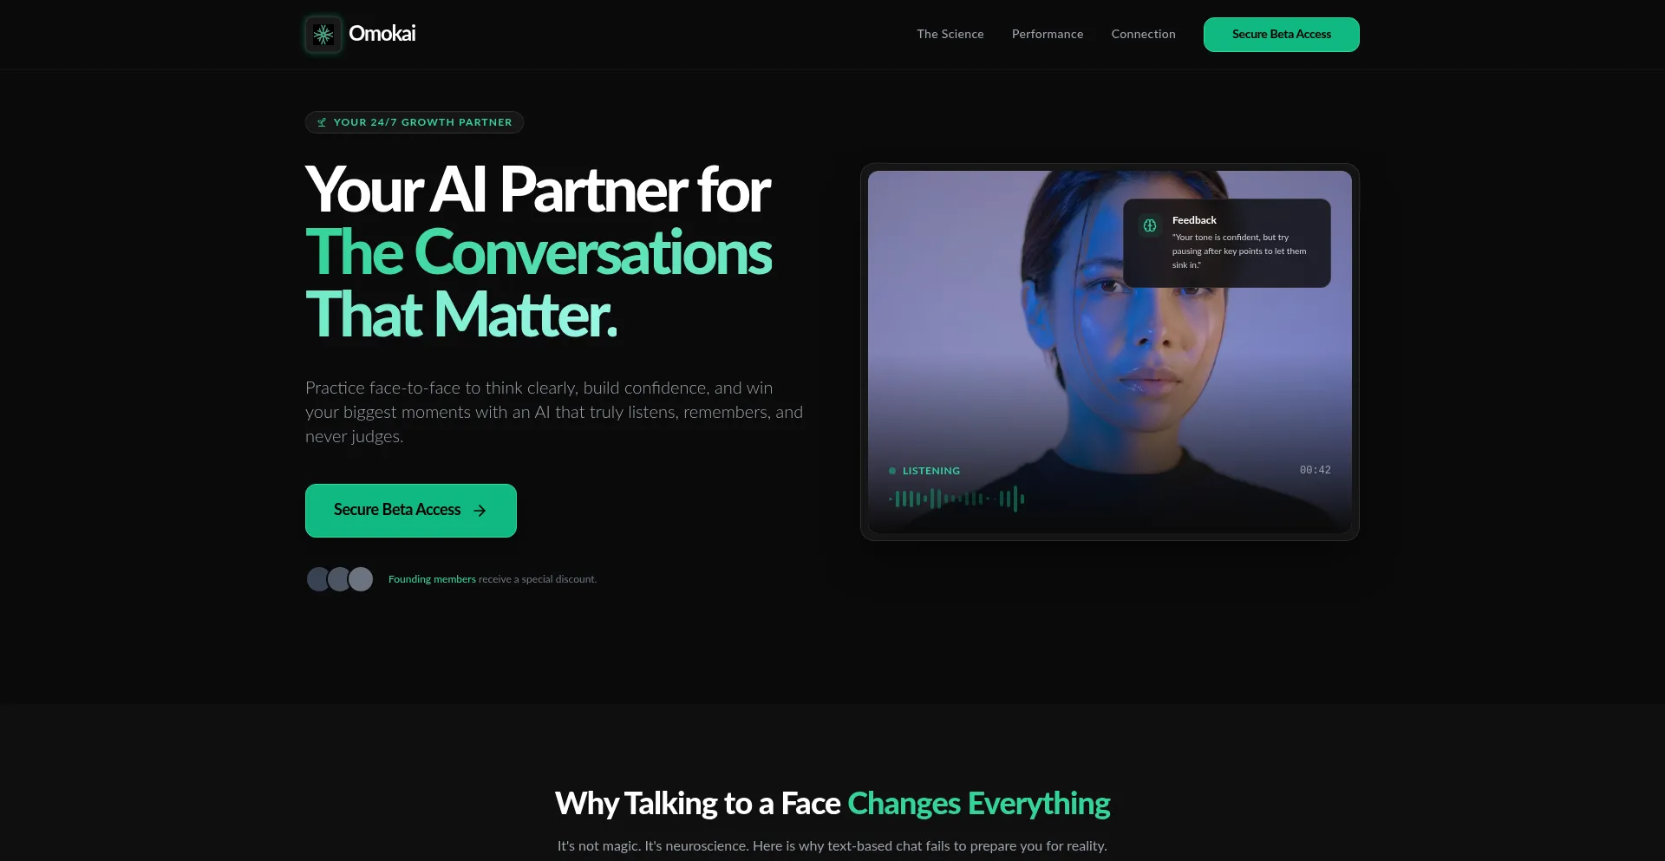Image resolution: width=1665 pixels, height=861 pixels.
Task: Click the hero Secure Beta Access button
Action: [x=410, y=510]
